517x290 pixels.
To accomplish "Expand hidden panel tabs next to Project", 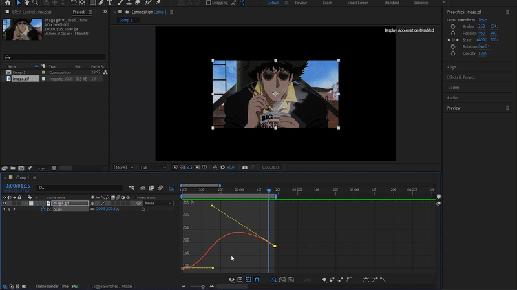I will click(x=105, y=12).
